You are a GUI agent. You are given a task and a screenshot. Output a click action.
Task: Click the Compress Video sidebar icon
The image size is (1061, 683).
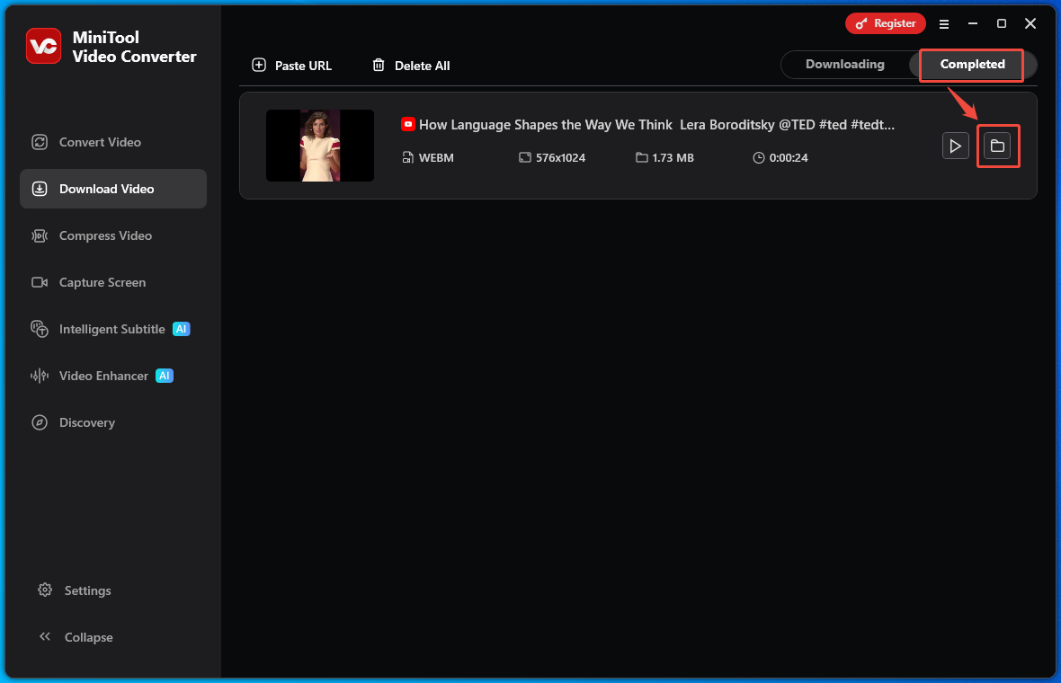coord(40,235)
